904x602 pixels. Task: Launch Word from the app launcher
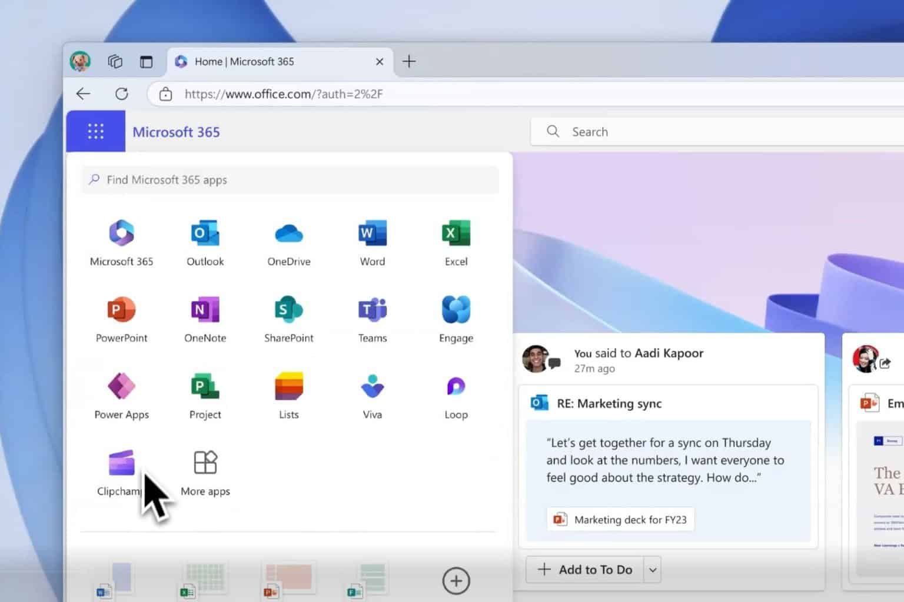point(373,233)
